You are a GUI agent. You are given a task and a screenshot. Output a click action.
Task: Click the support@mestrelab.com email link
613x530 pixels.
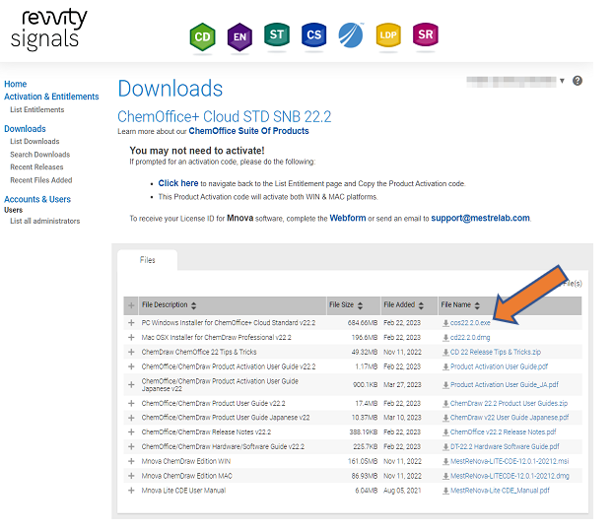coord(481,218)
